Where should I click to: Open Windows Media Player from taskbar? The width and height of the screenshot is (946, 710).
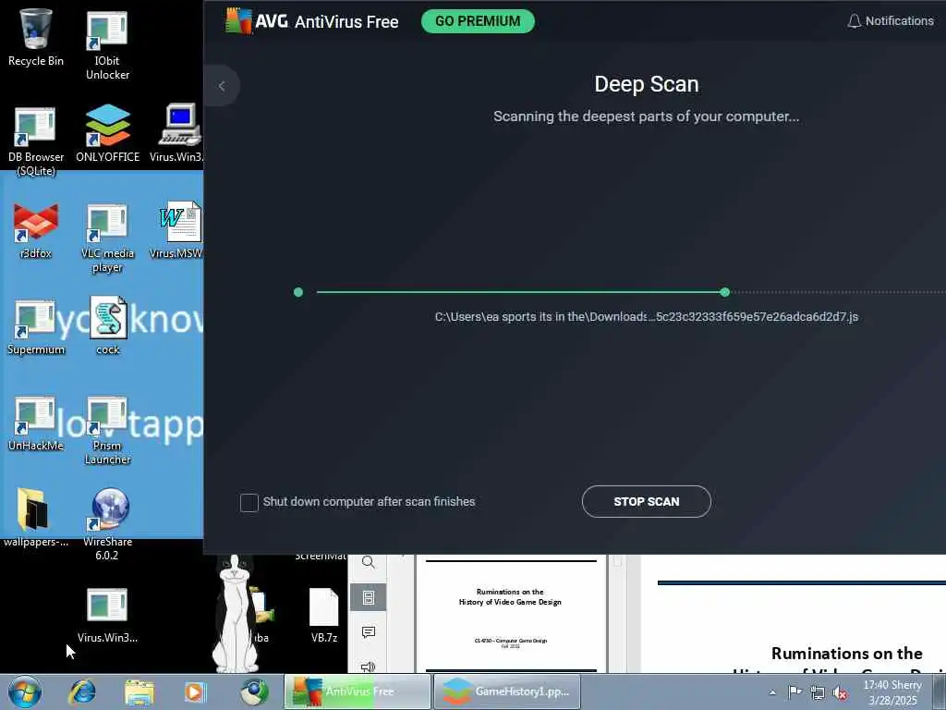click(x=194, y=692)
